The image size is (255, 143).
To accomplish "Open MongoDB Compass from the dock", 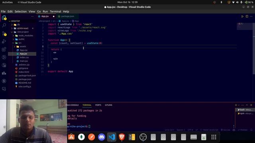I will 81,137.
